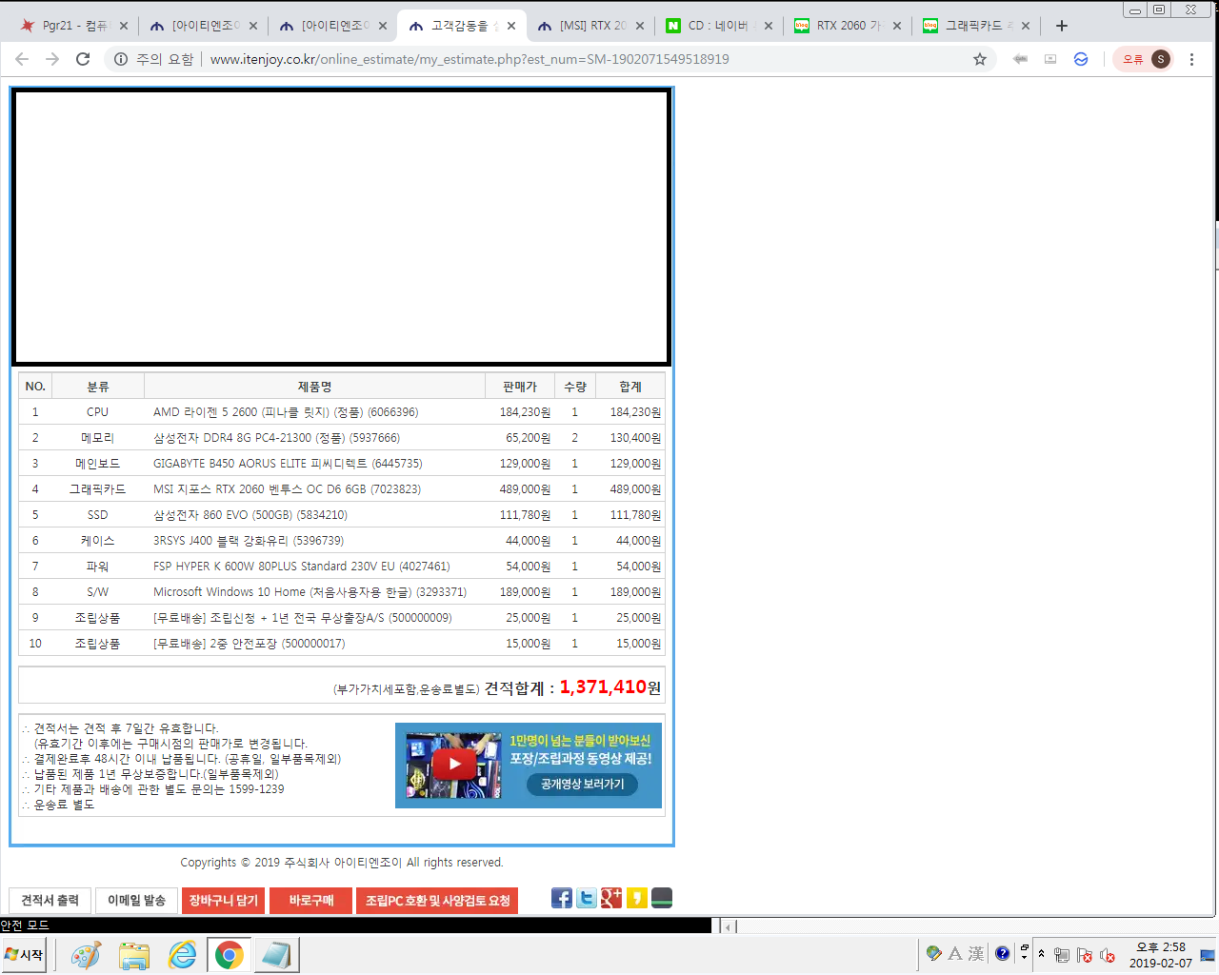Click the 3RSYS J400 블랙 강화유리 product name
This screenshot has width=1219, height=975.
[x=249, y=541]
